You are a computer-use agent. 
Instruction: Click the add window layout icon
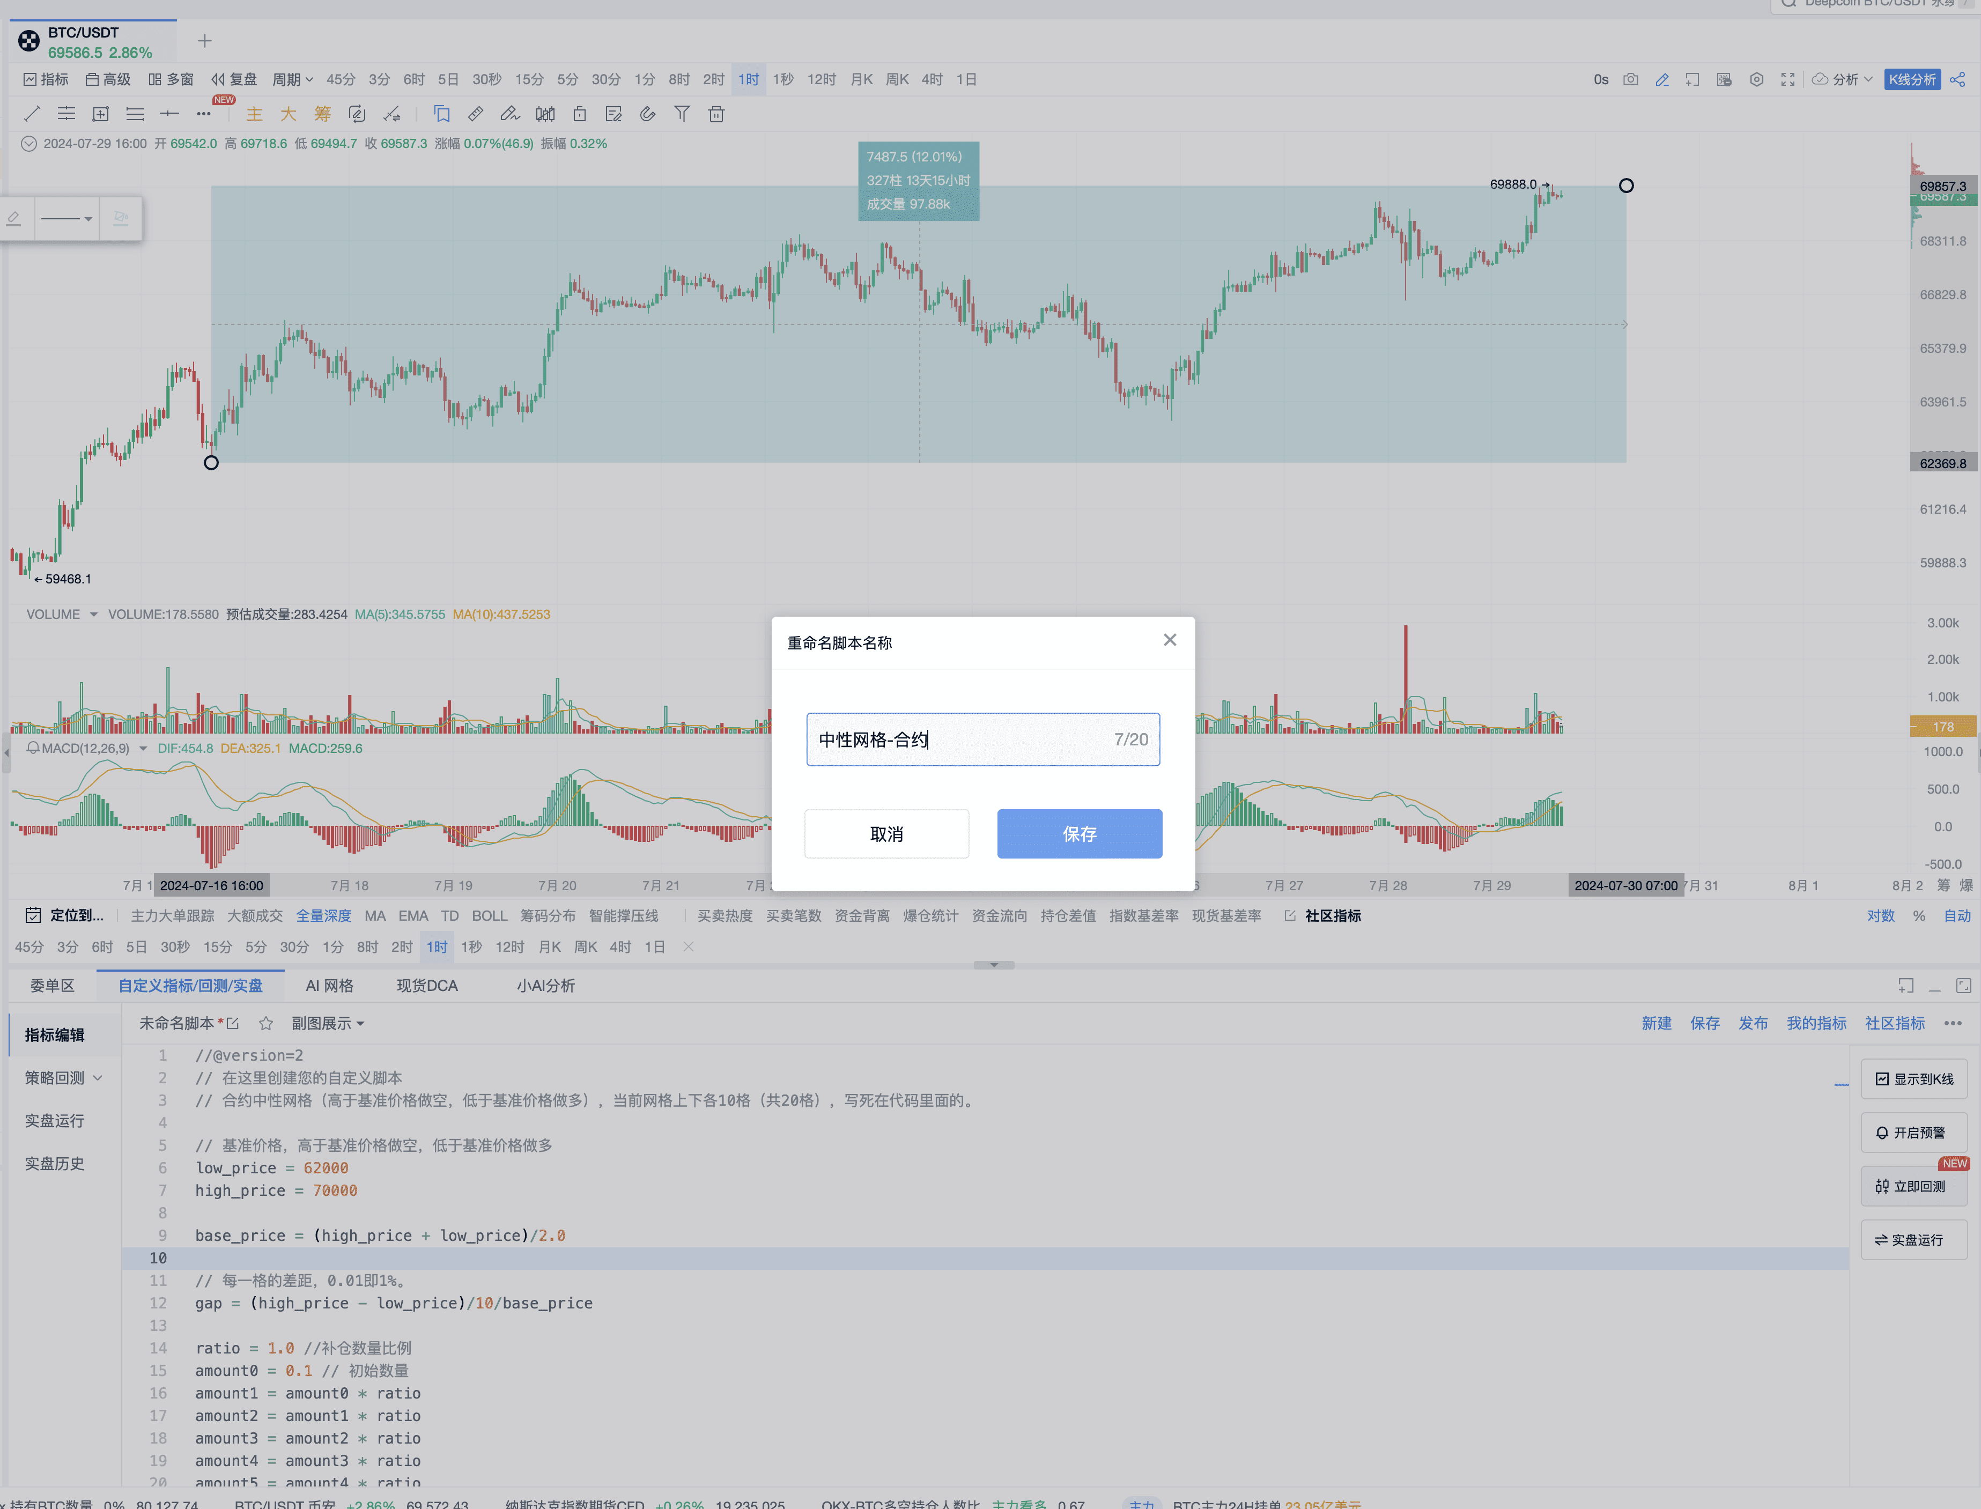pos(1692,79)
